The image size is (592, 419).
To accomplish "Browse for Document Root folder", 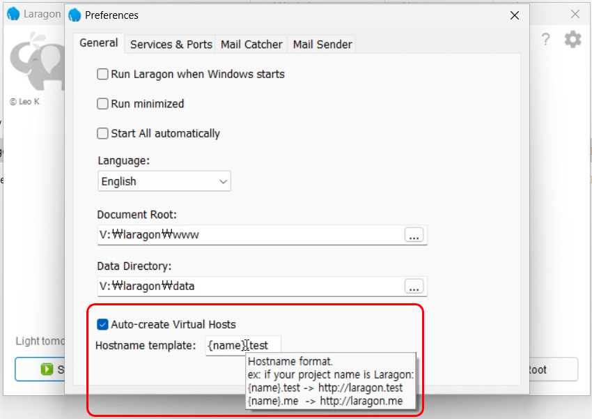I will click(414, 235).
